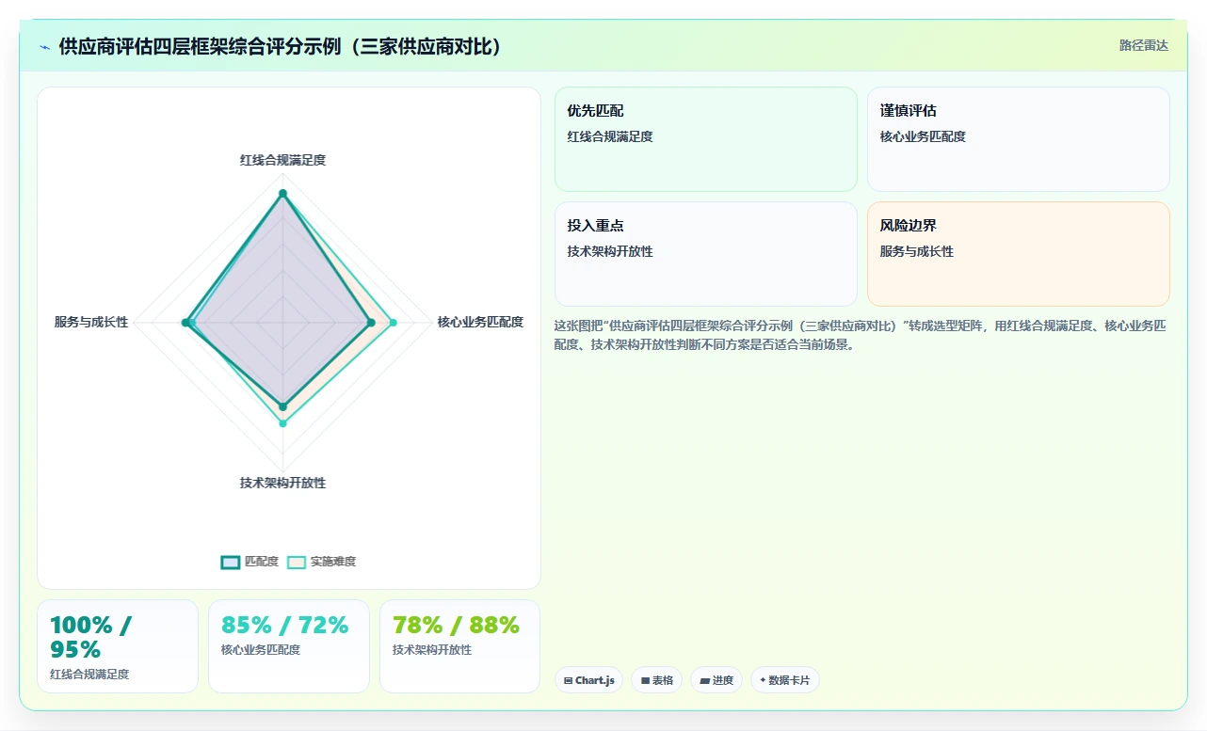Open the 优先匹配 card

(706, 139)
